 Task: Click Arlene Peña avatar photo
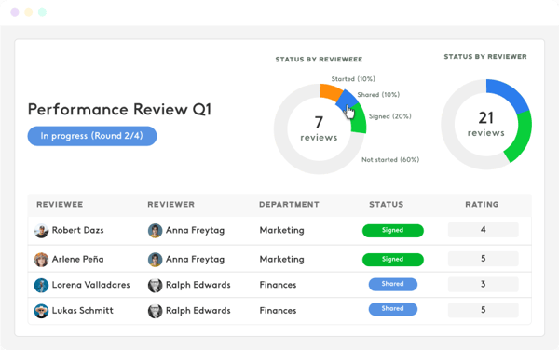coord(41,260)
